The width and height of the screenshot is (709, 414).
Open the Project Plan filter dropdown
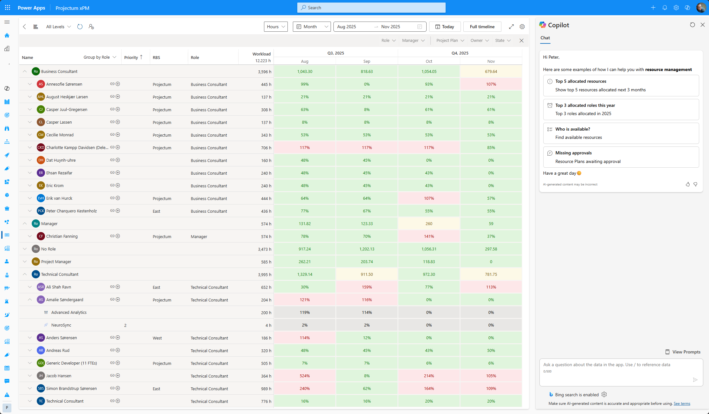[450, 40]
